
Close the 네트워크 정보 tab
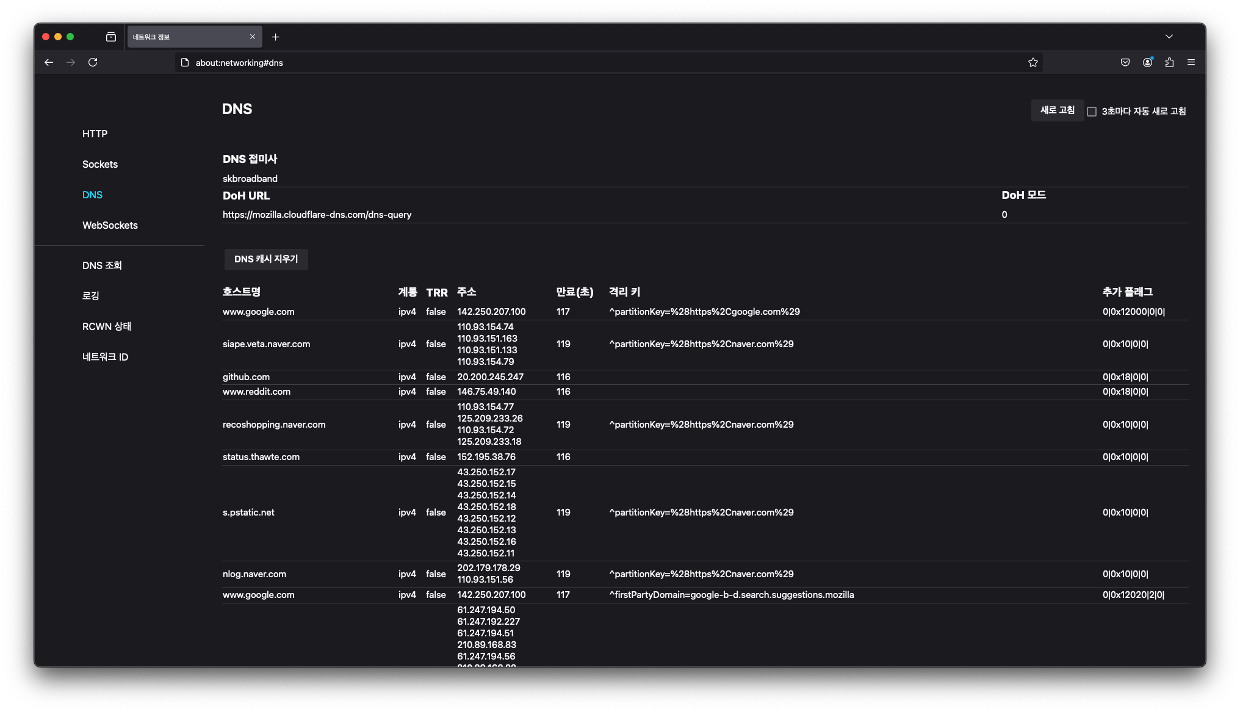(x=253, y=37)
